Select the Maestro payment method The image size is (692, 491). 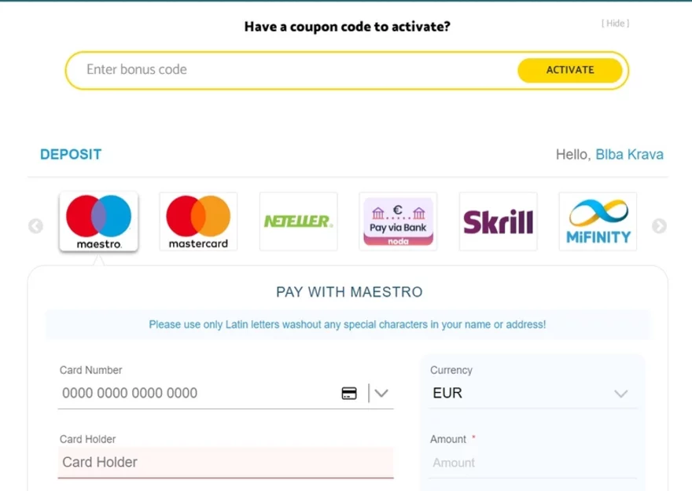[99, 222]
